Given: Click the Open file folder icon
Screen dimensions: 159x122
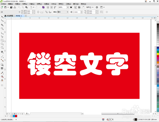Looking at the screenshot, I should pos(5,7).
